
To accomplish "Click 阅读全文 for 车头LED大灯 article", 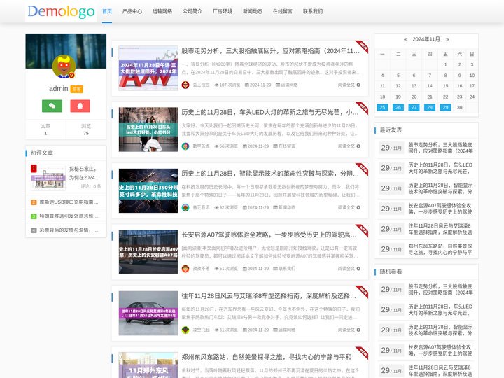I will pyautogui.click(x=349, y=146).
